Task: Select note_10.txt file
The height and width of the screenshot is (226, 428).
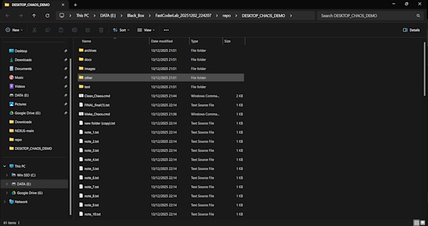Action: 161,214
